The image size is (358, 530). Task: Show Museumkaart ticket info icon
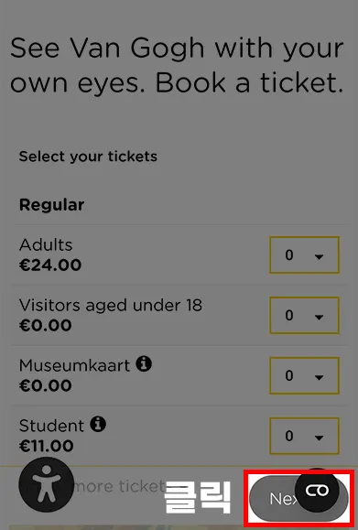tap(144, 363)
